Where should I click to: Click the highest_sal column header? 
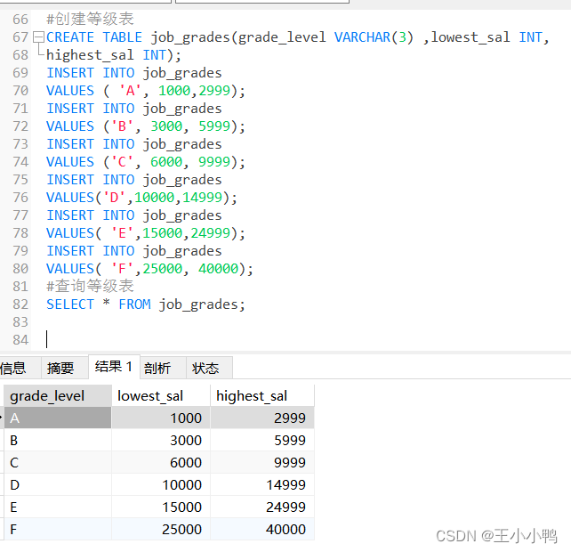pyautogui.click(x=261, y=396)
